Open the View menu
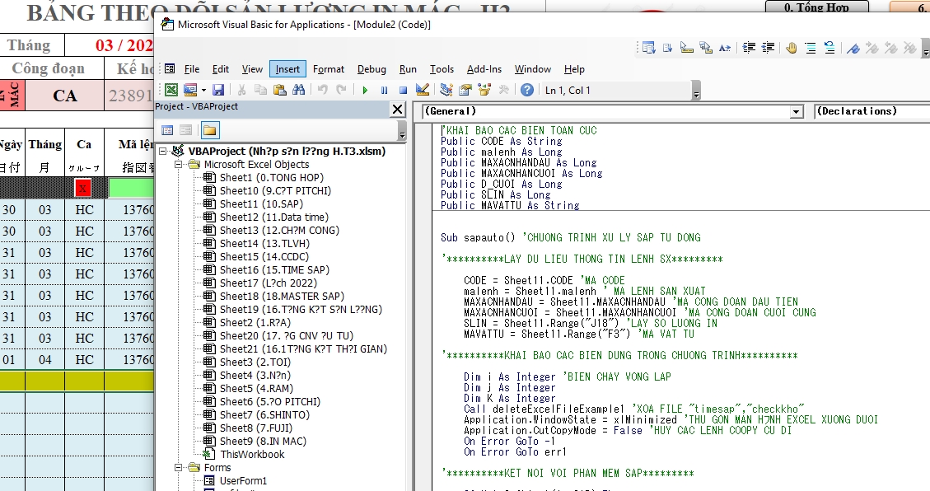This screenshot has height=491, width=930. (252, 69)
